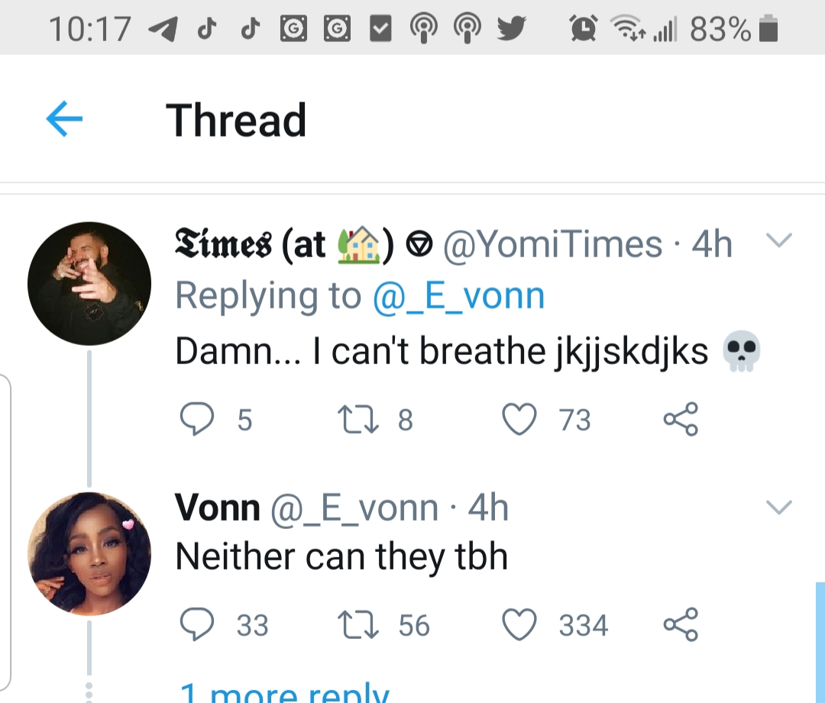The height and width of the screenshot is (703, 825).
Task: Tap the Thread header title
Action: (236, 121)
